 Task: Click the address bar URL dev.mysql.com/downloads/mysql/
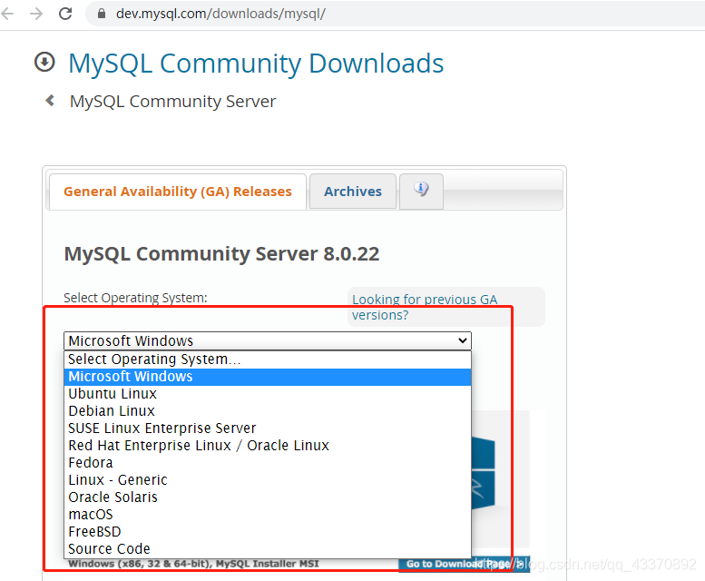pos(220,14)
